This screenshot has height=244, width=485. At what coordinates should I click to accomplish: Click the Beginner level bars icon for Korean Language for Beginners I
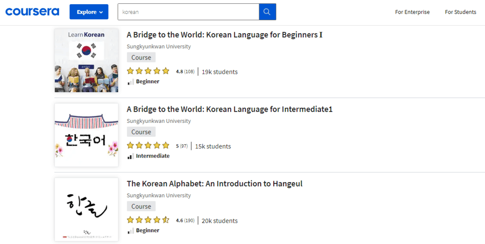(131, 82)
